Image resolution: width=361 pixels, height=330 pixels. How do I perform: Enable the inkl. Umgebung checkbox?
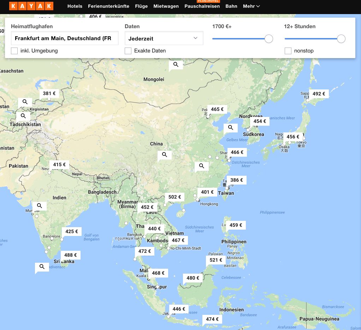pyautogui.click(x=14, y=51)
